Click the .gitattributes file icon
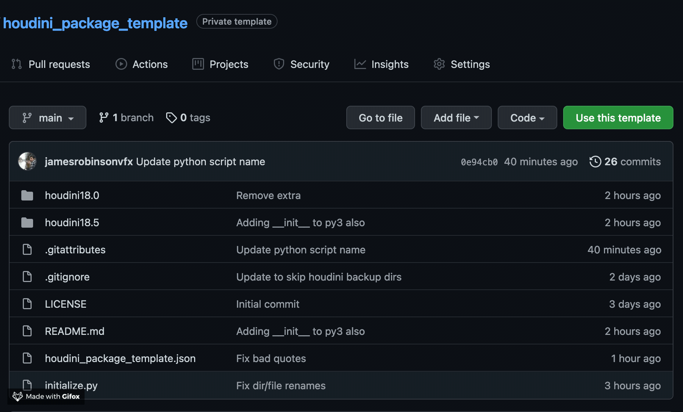This screenshot has height=412, width=683. [x=27, y=250]
